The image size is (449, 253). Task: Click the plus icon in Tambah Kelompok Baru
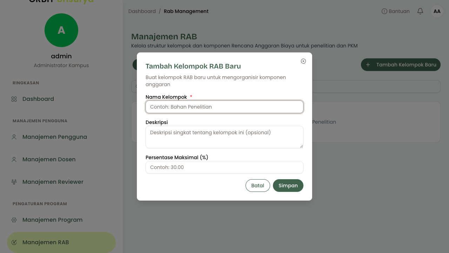[x=368, y=65]
